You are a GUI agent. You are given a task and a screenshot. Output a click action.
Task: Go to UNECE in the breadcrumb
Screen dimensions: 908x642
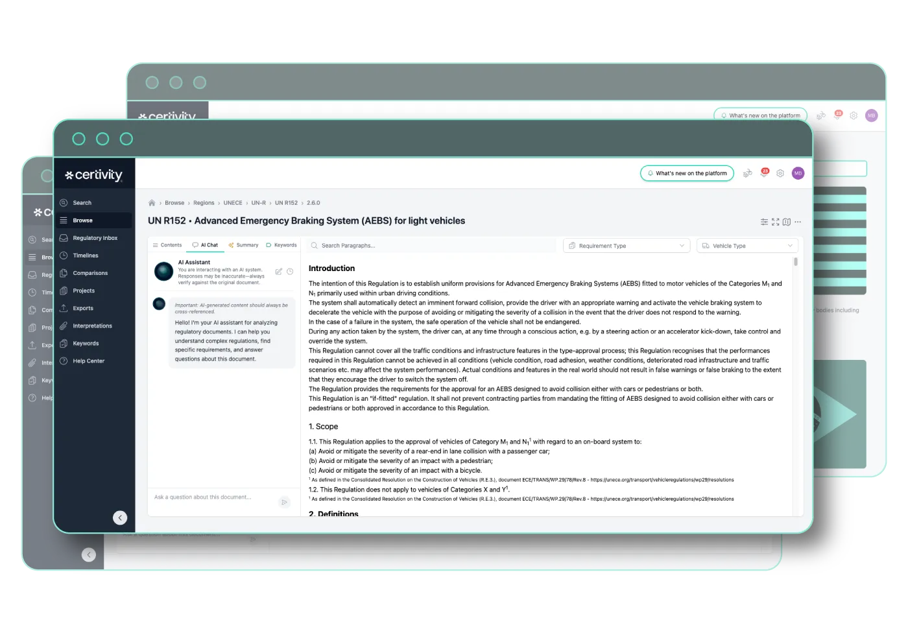(x=233, y=203)
